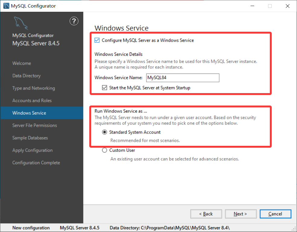Close the MySQL Configurator window

288,6
